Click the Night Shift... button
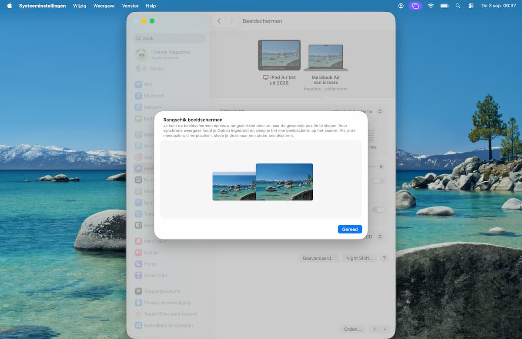Screen dimensions: 522x339 [359, 258]
